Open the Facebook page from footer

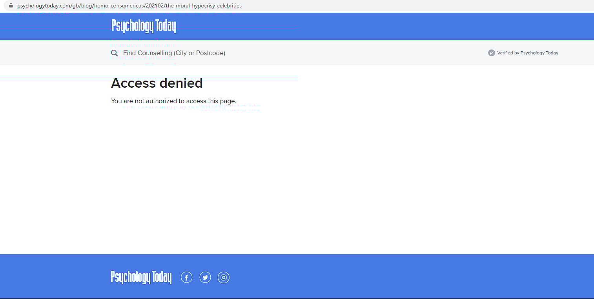186,277
